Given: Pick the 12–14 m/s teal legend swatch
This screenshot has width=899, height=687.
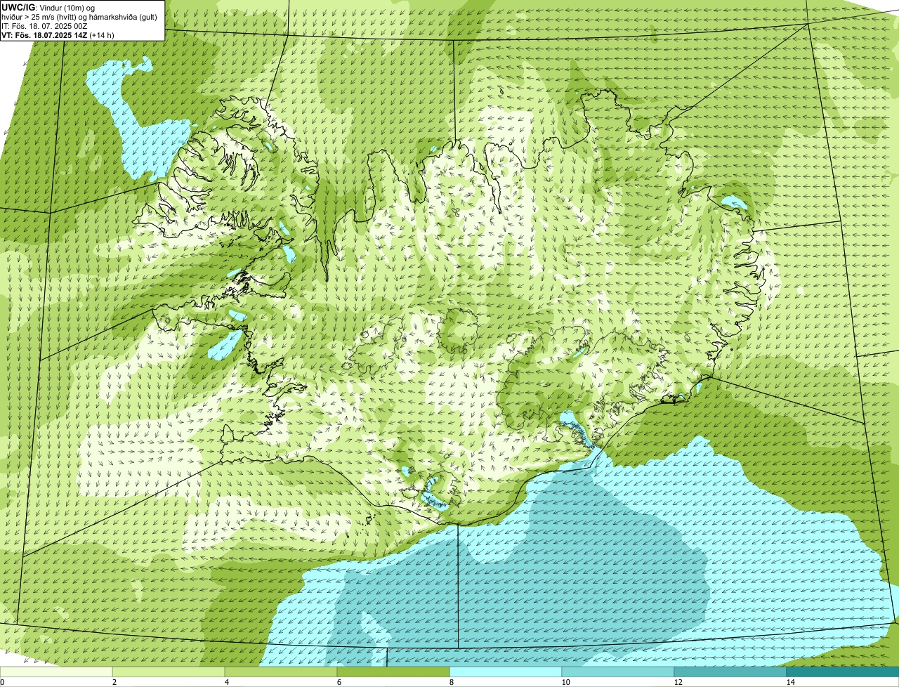Looking at the screenshot, I should 730,672.
